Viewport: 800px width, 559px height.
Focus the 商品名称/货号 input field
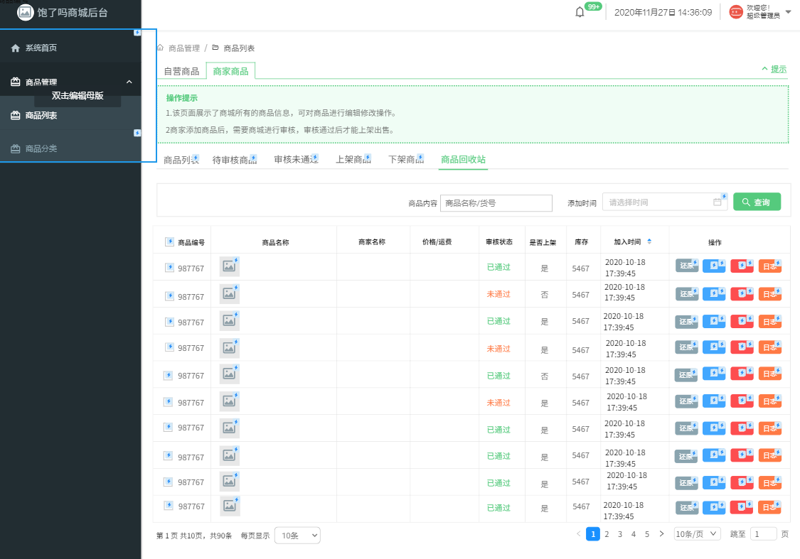(x=496, y=203)
